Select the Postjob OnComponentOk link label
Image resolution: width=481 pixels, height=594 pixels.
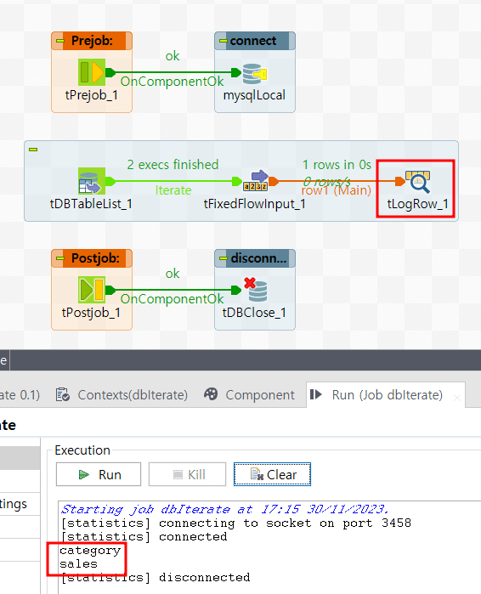tap(172, 299)
